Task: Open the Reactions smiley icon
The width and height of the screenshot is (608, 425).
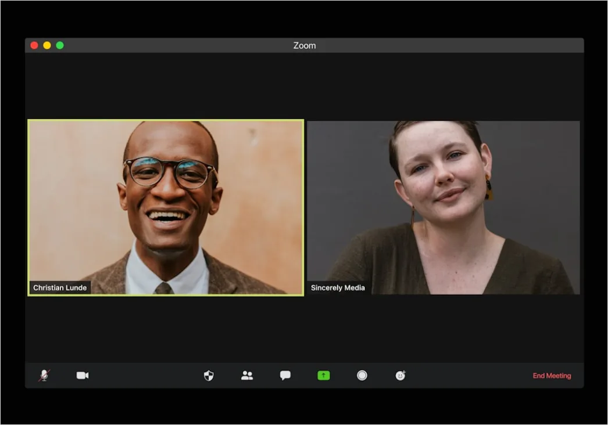Action: pyautogui.click(x=400, y=376)
